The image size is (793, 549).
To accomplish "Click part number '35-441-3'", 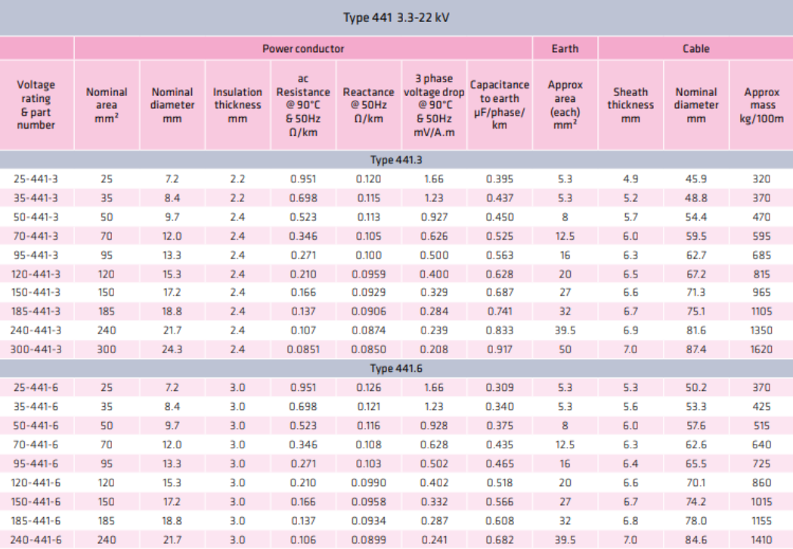I will (36, 198).
